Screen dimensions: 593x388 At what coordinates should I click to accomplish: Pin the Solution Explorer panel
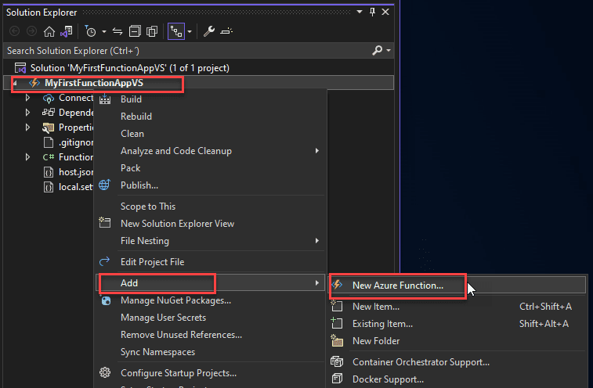[x=372, y=12]
